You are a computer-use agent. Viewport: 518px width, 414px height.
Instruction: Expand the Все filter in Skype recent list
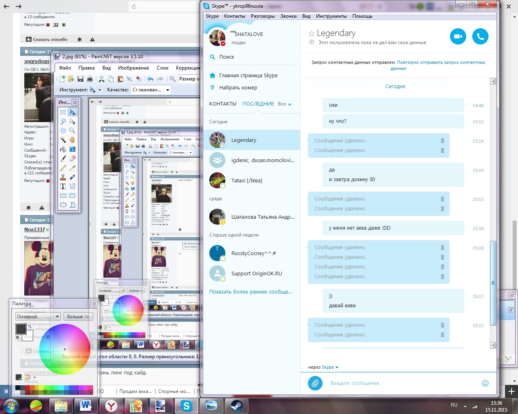(x=285, y=104)
